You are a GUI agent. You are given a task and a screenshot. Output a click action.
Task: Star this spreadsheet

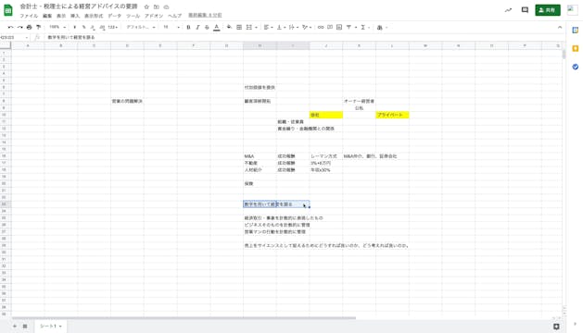[146, 6]
